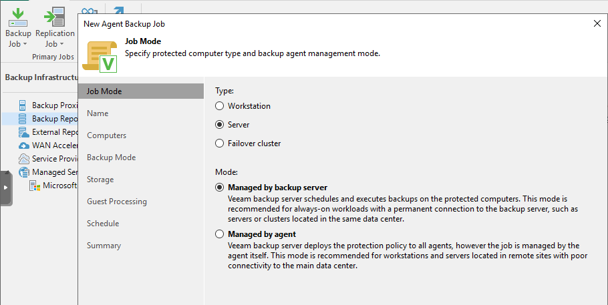Go to the Summary wizard step
608x305 pixels.
104,246
